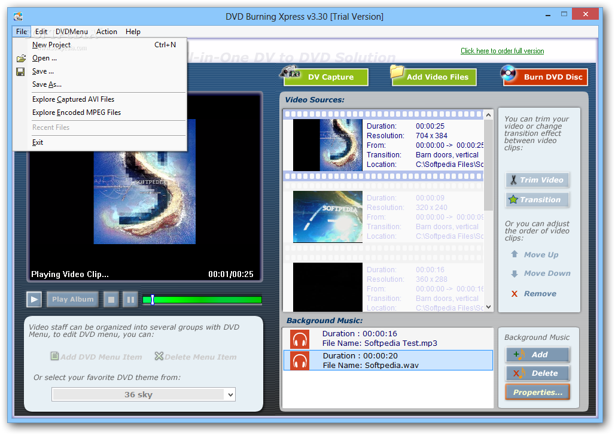Viewport: 615px width, 435px height.
Task: Open background music Properties...
Action: click(x=537, y=393)
